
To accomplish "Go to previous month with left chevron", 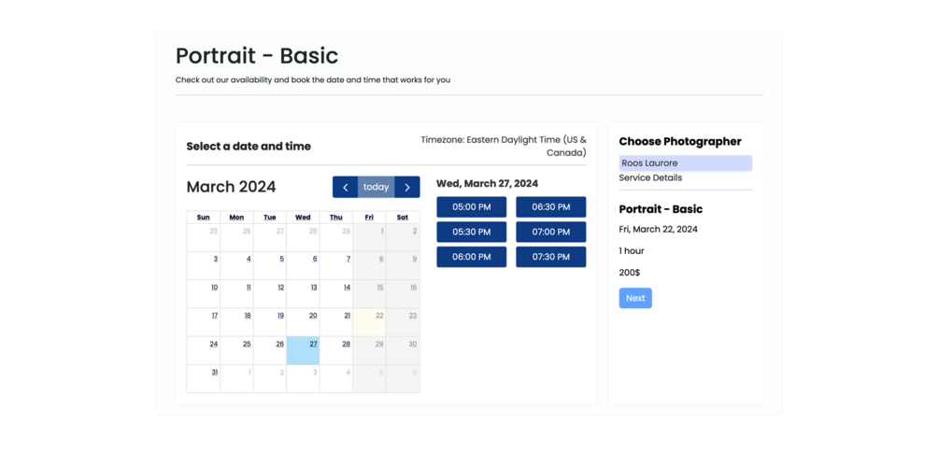I will pos(345,187).
